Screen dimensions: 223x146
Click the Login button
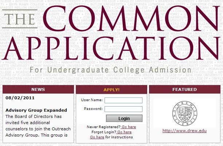(124, 118)
